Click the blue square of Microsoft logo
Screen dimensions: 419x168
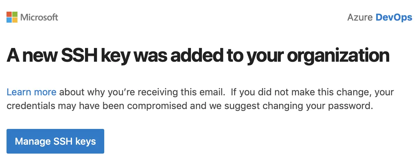9,20
